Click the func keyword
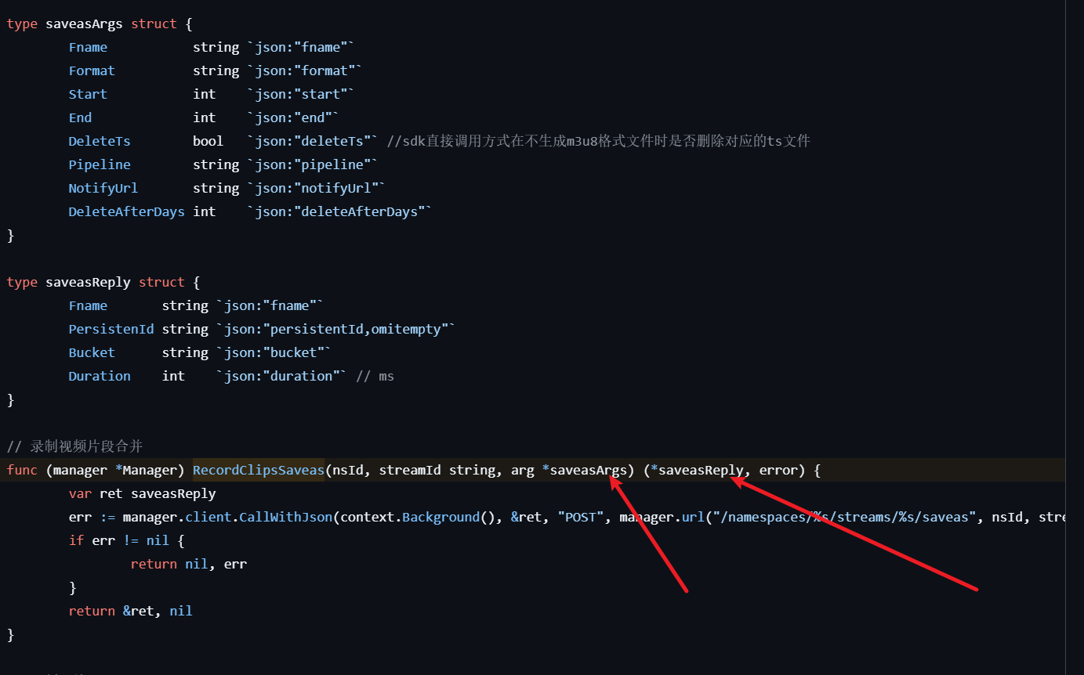1084x675 pixels. point(22,470)
